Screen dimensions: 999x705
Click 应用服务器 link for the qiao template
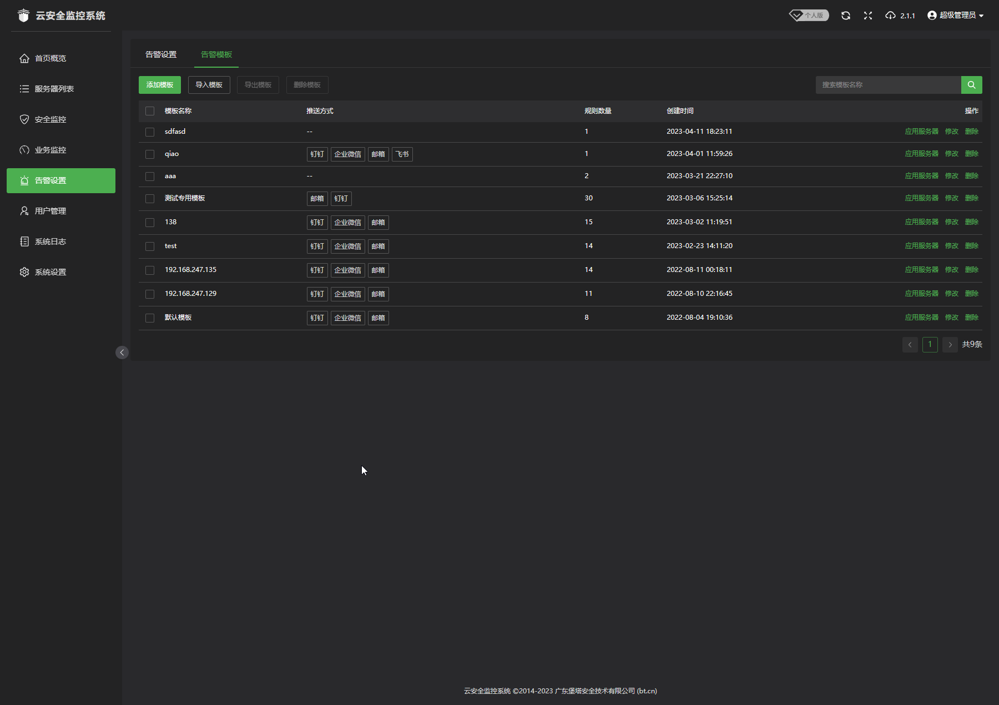[x=921, y=154]
